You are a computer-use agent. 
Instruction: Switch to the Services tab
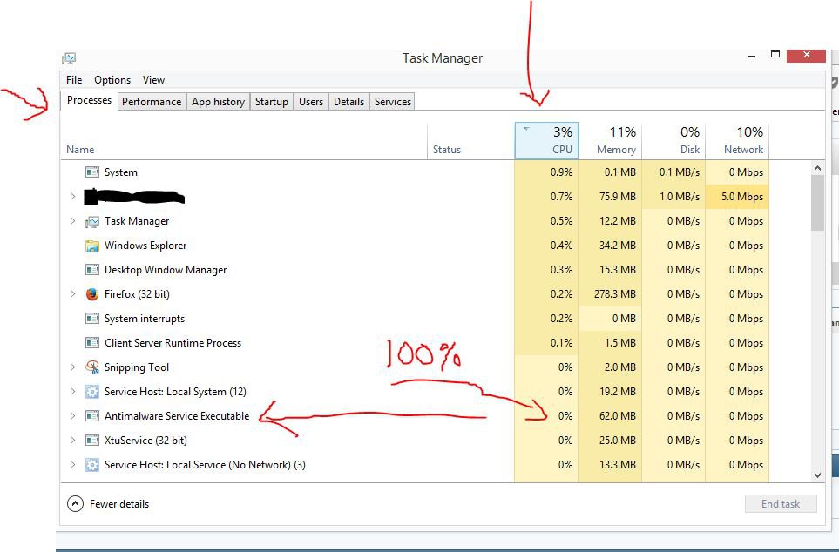[x=393, y=102]
